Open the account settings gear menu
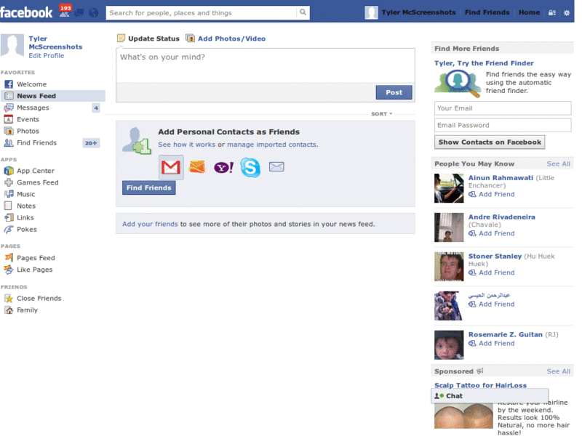The height and width of the screenshot is (436, 582). coord(567,12)
